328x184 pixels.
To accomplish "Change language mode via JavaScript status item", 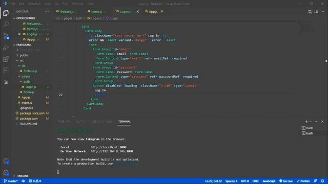I will coord(269,181).
